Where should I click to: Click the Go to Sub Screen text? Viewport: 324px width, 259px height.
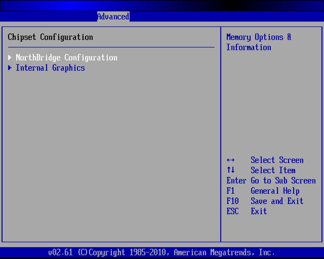(x=283, y=181)
